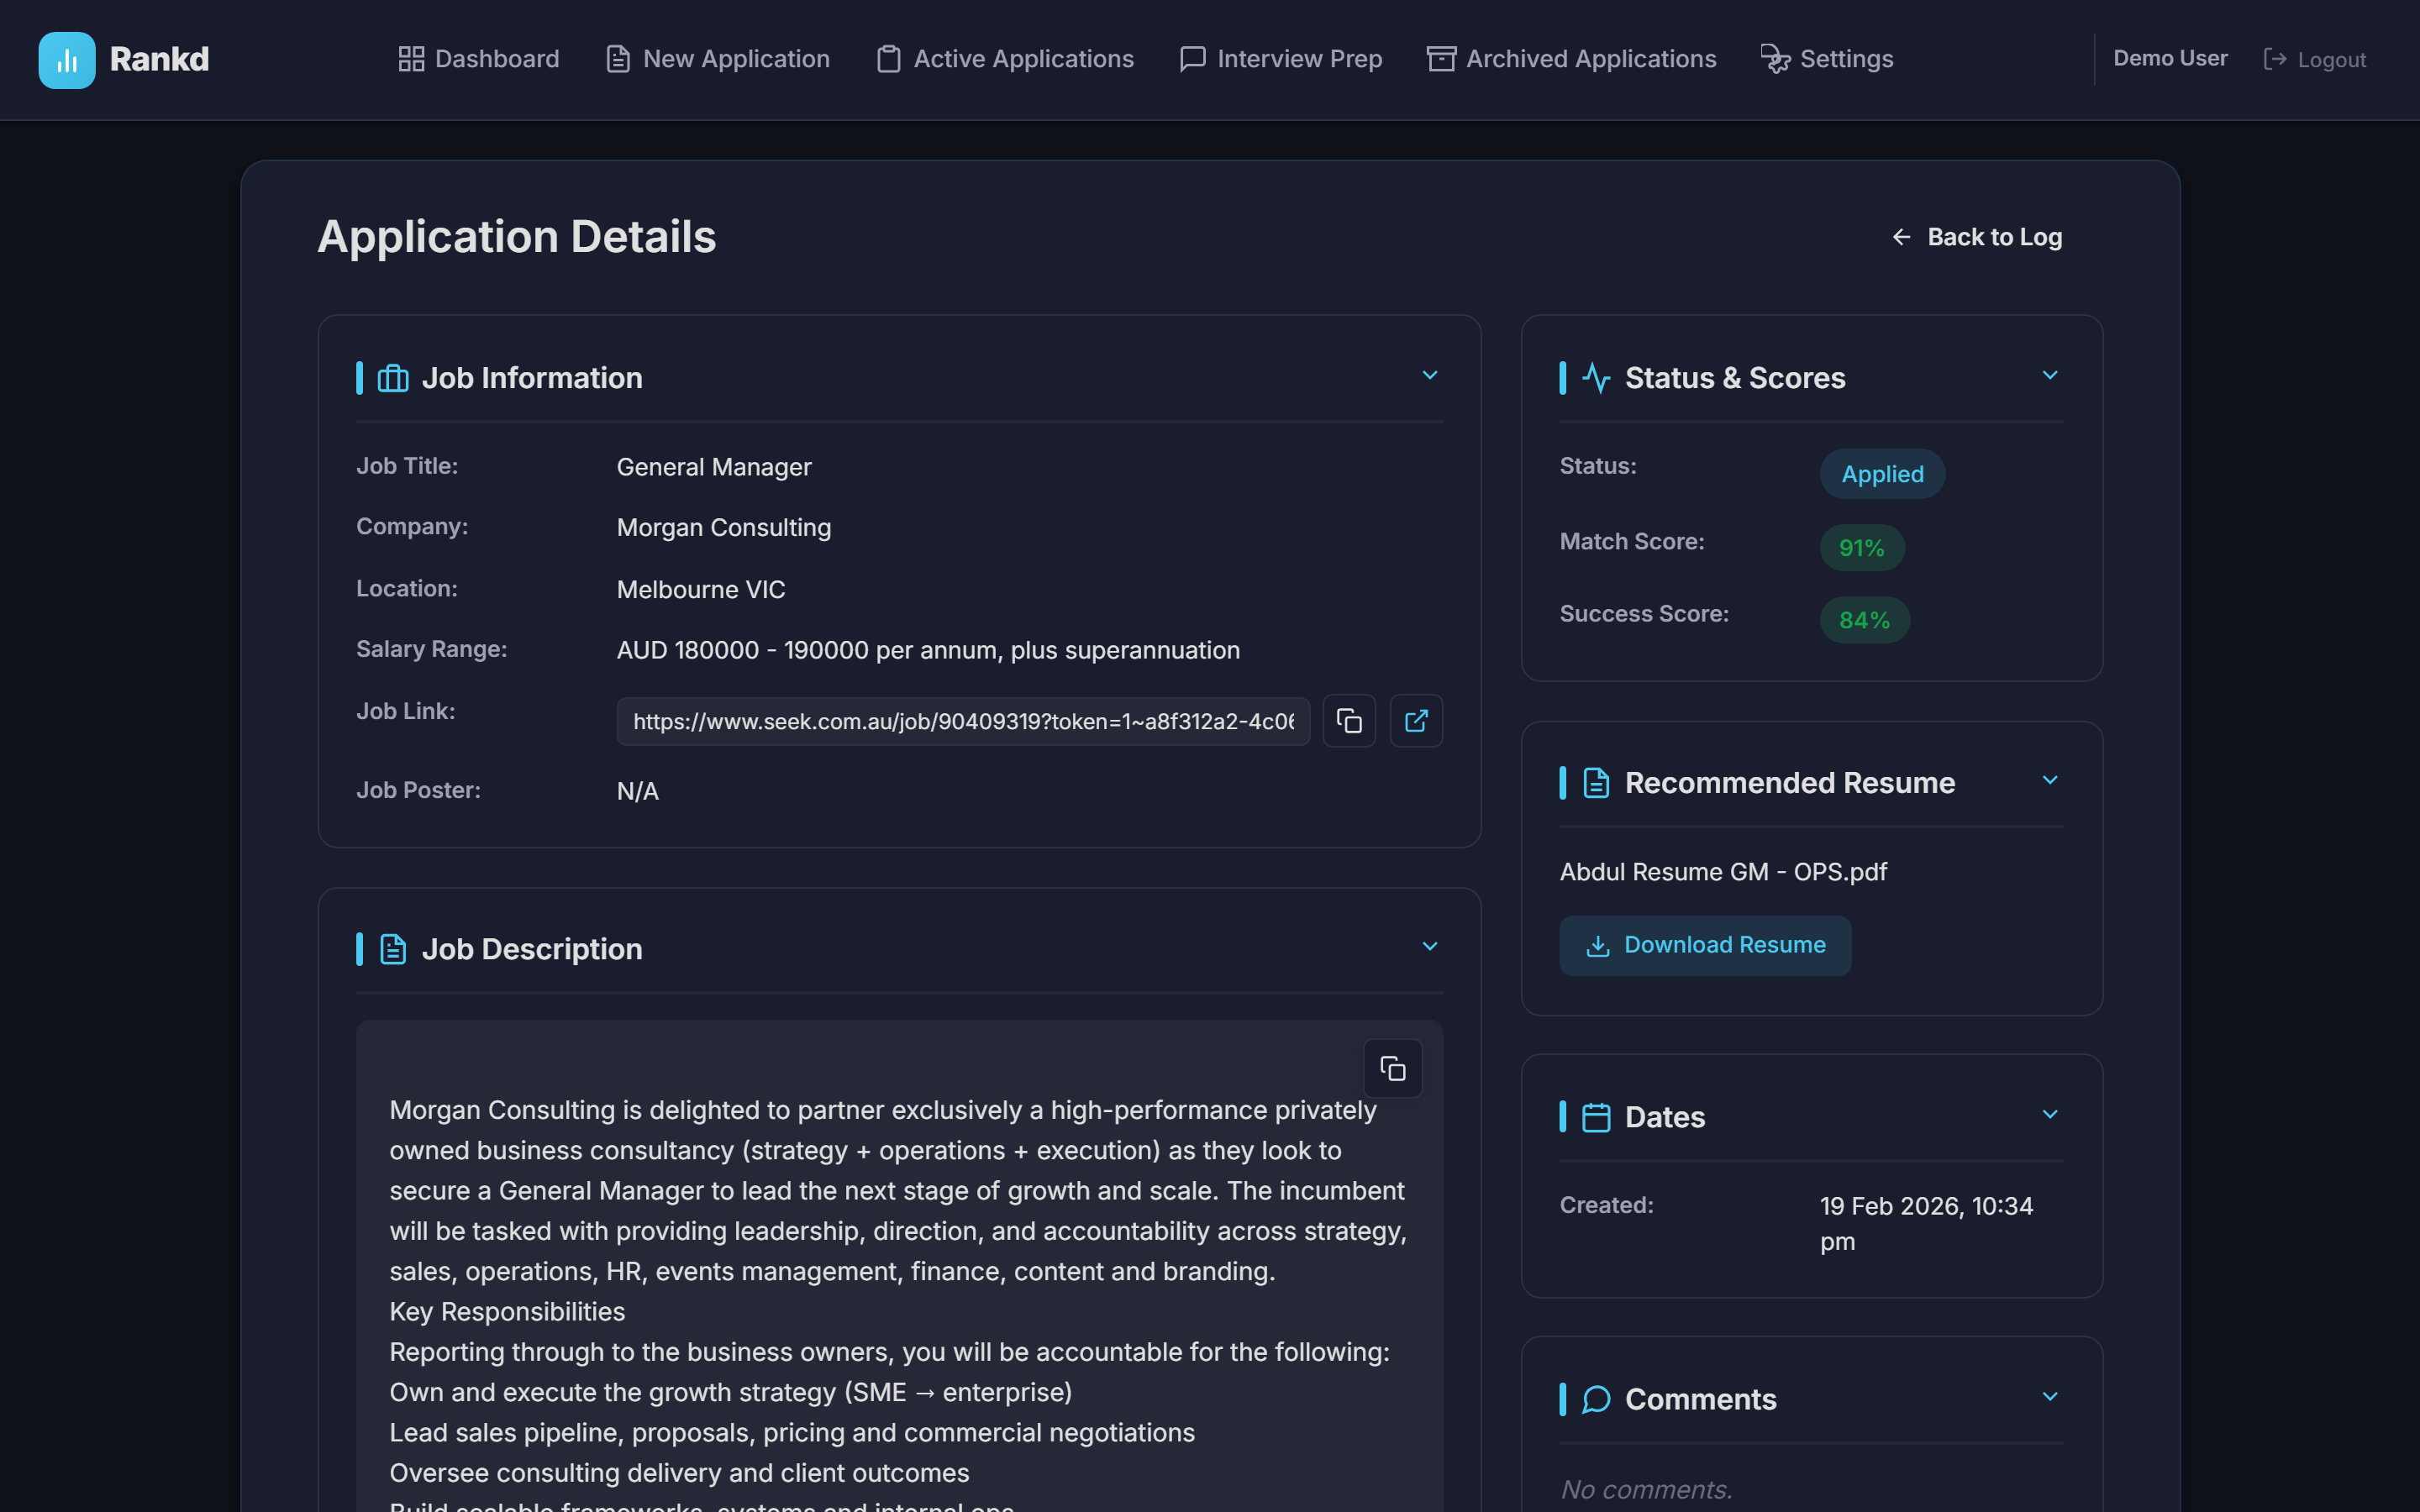Screen dimensions: 2420x1512
Task: Click the New Application document icon
Action: (x=617, y=59)
